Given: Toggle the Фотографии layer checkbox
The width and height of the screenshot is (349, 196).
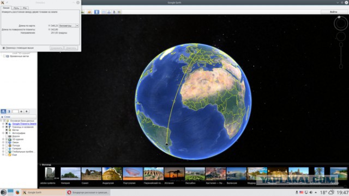Looking at the screenshot, I should [x=7, y=133].
